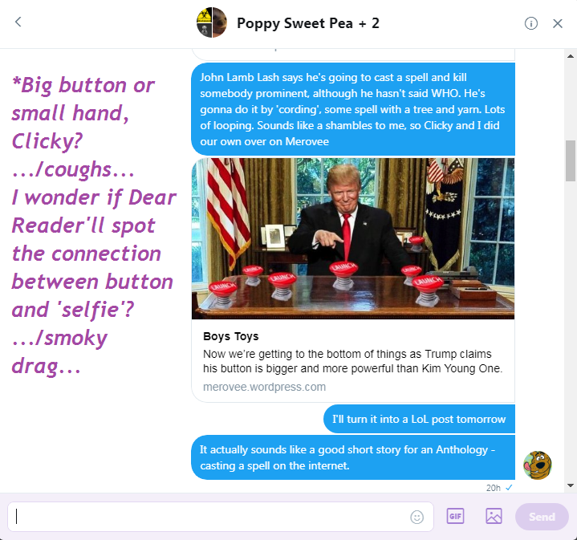
Task: Open the group avatar picture
Action: [212, 22]
